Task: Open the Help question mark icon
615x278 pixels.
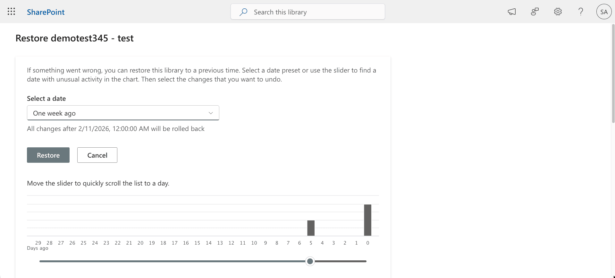Action: pyautogui.click(x=580, y=12)
